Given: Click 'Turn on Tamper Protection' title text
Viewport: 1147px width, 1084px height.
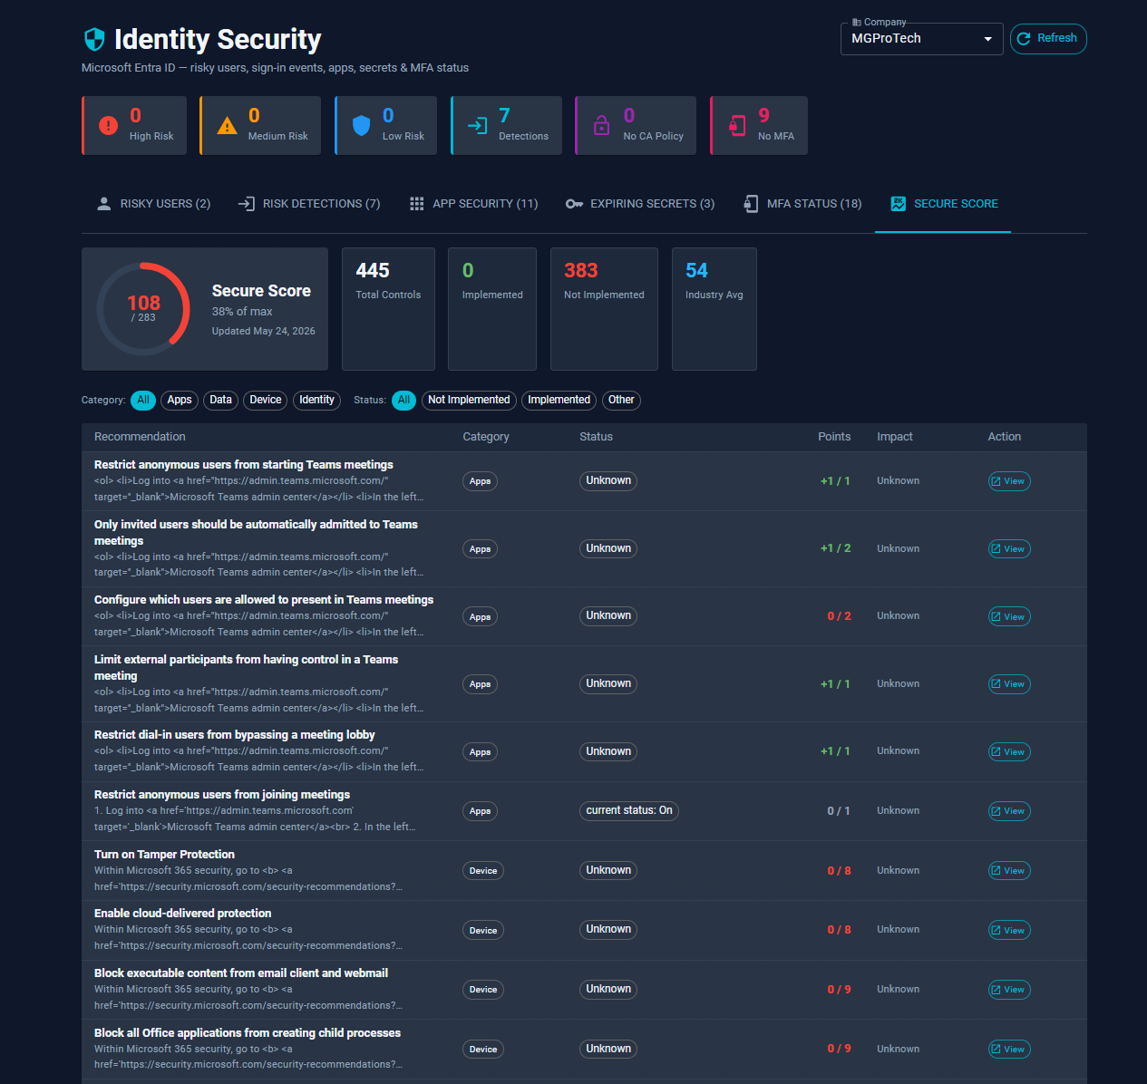Looking at the screenshot, I should [164, 855].
